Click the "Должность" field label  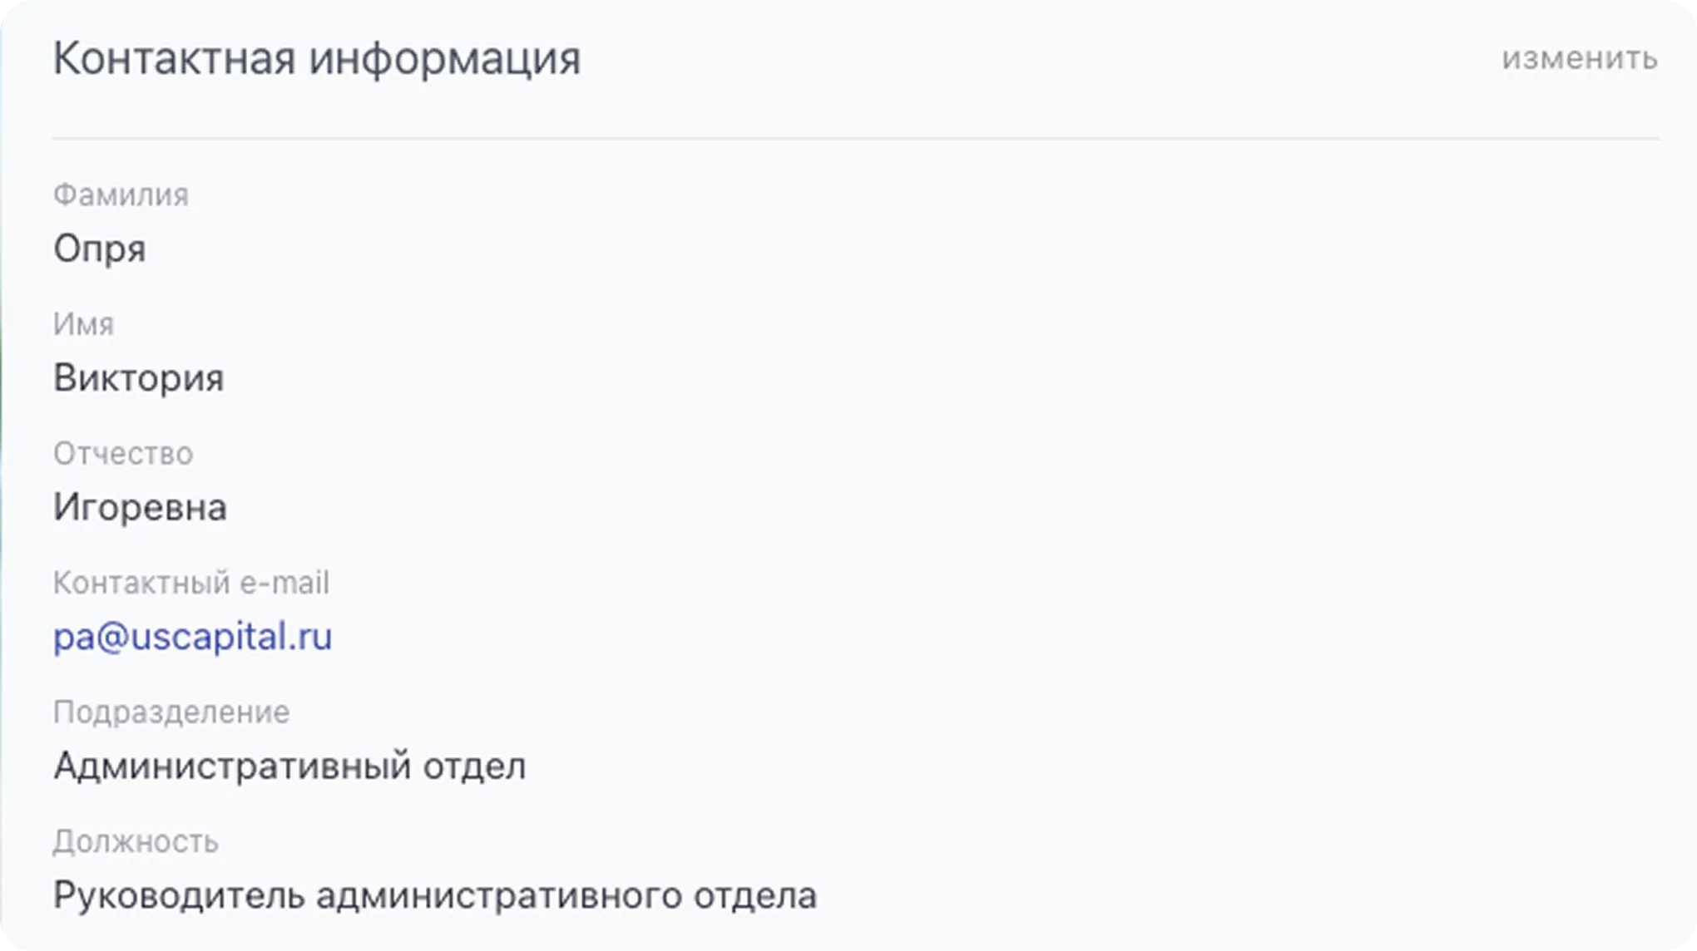coord(136,841)
